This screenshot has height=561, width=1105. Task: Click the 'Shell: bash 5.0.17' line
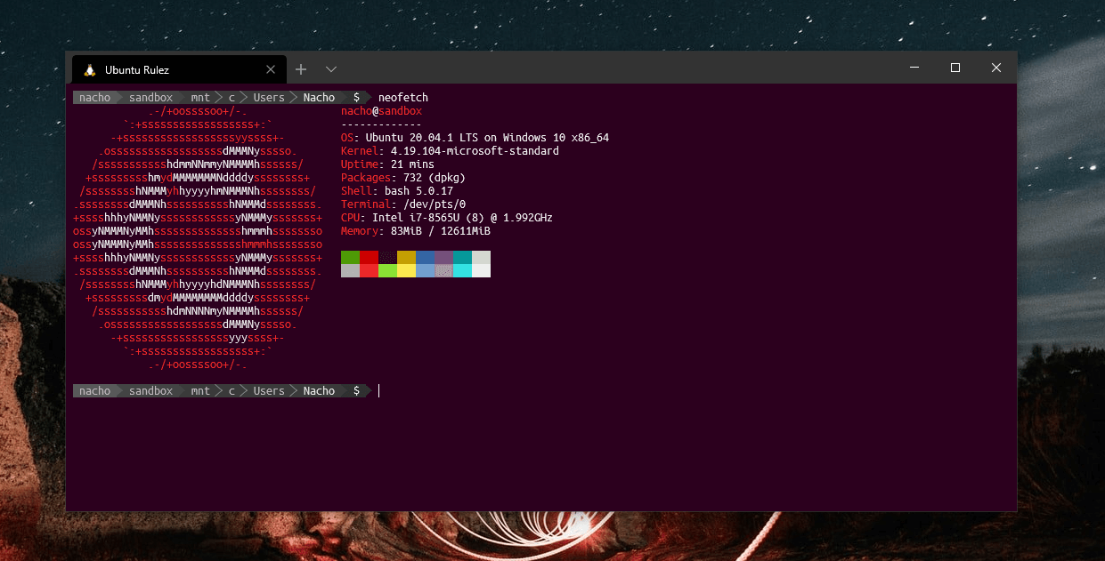pos(397,191)
